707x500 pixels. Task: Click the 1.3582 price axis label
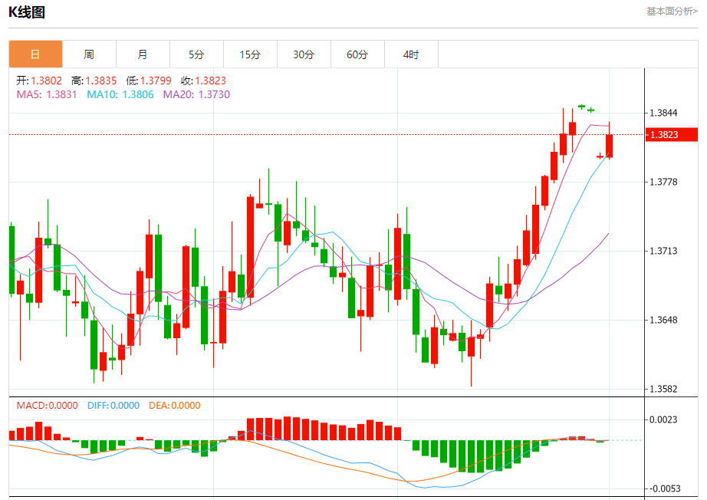pyautogui.click(x=663, y=389)
